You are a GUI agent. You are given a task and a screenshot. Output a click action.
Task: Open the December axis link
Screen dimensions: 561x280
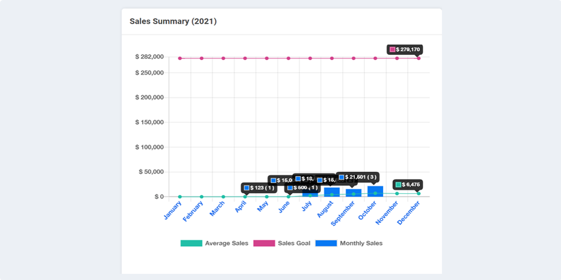[409, 213]
